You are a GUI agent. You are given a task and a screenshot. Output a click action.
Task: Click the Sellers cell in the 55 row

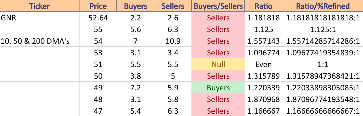point(218,29)
